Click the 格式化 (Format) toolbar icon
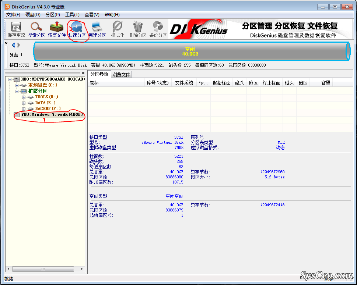The image size is (357, 285). pyautogui.click(x=118, y=29)
